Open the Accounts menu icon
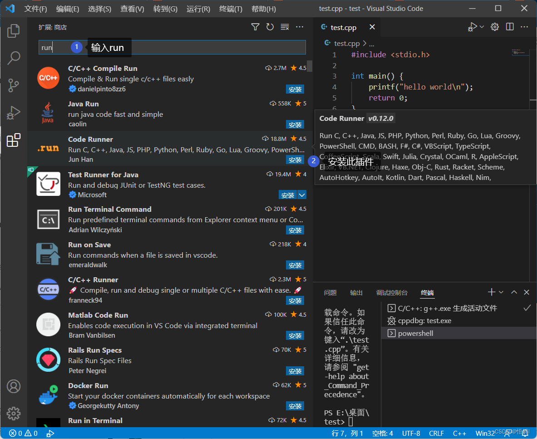This screenshot has height=439, width=537. [x=13, y=387]
